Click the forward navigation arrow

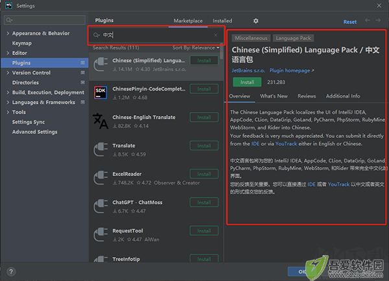[378, 20]
